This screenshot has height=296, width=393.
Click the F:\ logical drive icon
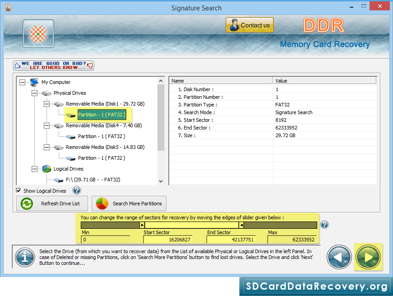(59, 180)
